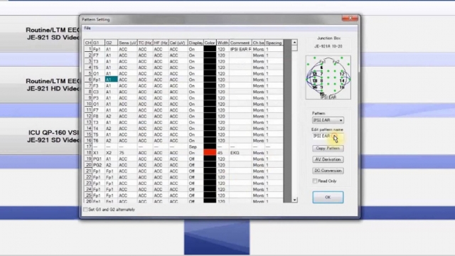Confirm the dialog with OK
This screenshot has width=455, height=256.
pos(328,198)
